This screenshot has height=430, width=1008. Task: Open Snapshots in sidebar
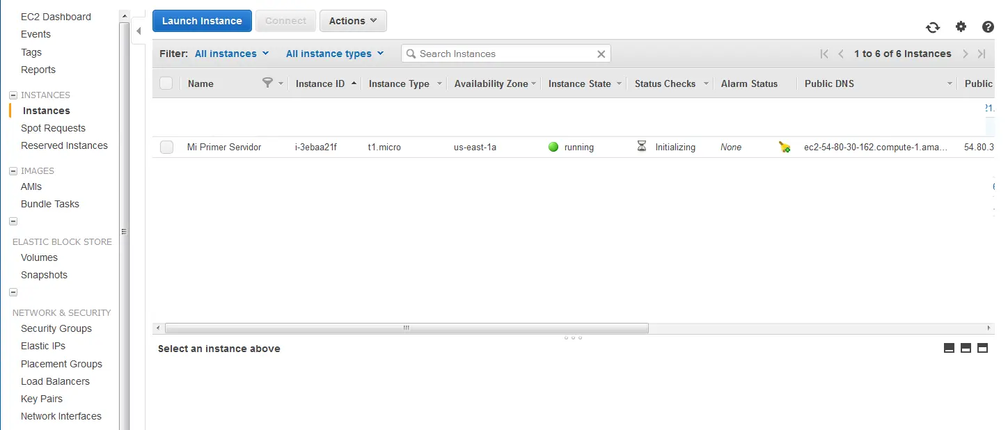(x=44, y=275)
